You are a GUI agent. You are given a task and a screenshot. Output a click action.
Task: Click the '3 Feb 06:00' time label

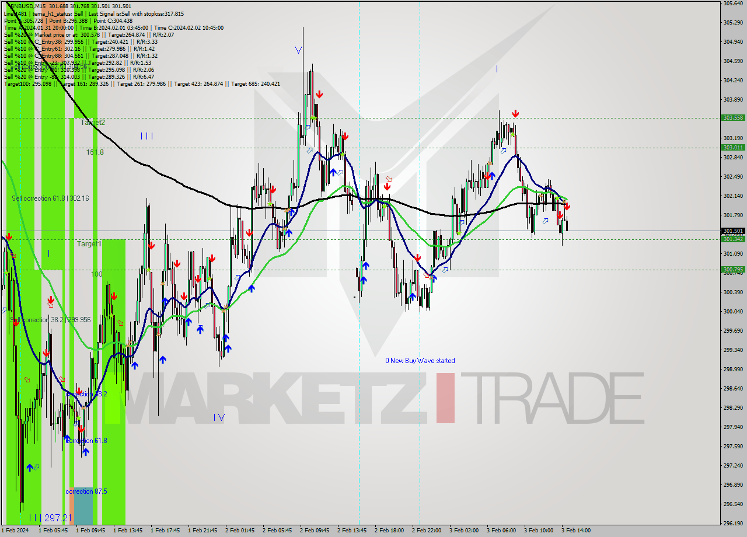(501, 531)
